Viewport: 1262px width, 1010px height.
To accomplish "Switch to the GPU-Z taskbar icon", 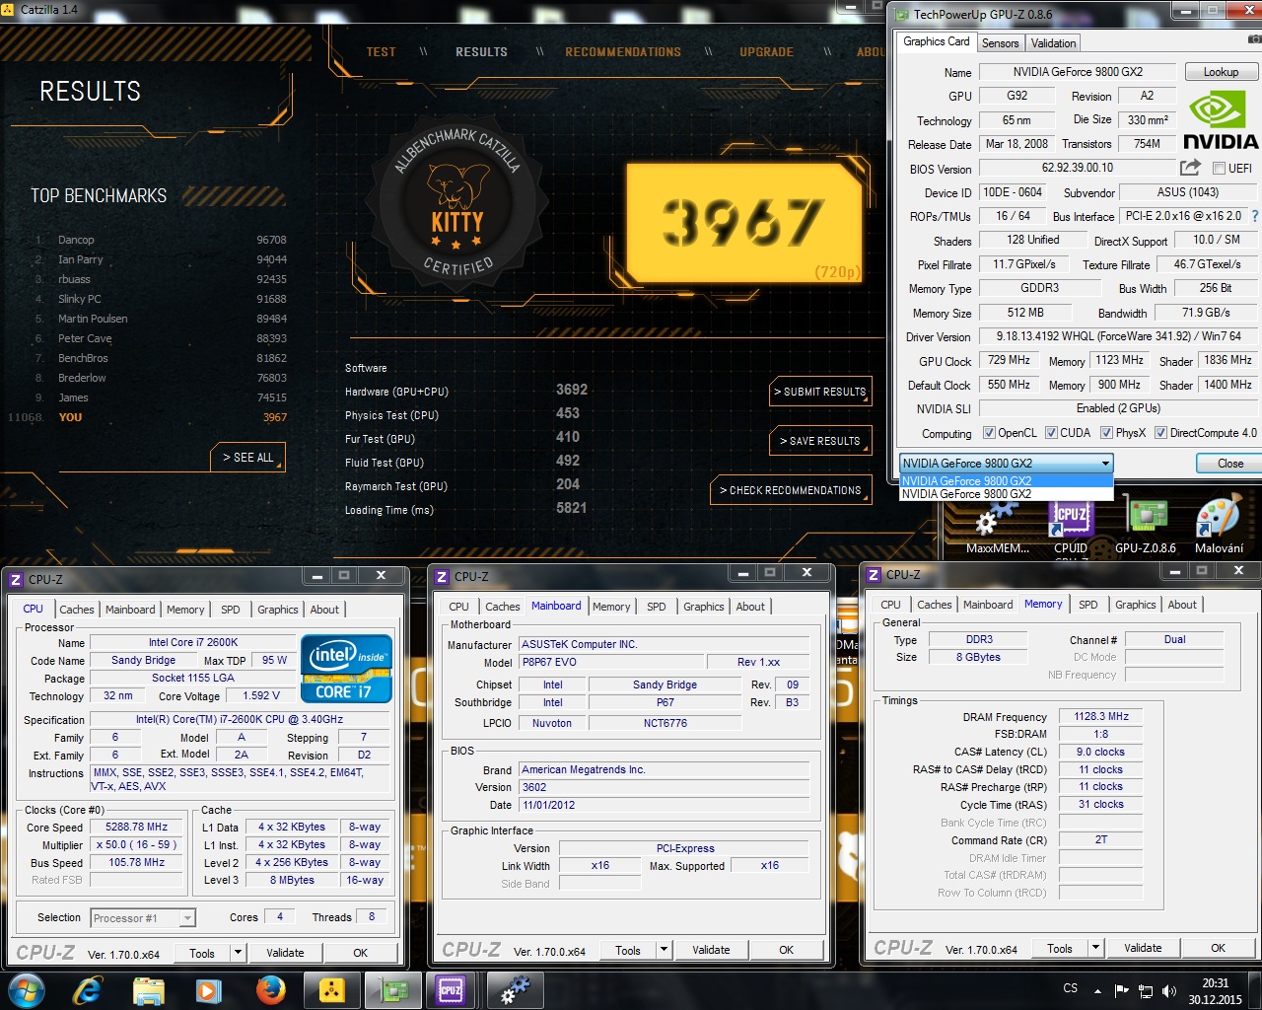I will 393,989.
